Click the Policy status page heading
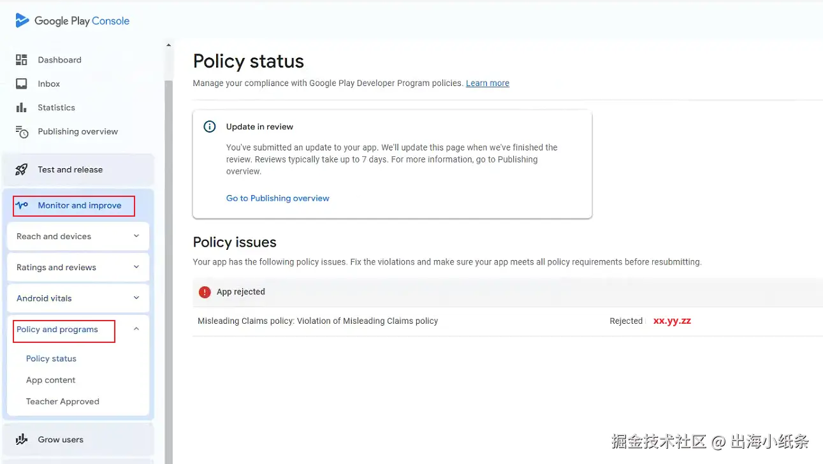 click(249, 61)
